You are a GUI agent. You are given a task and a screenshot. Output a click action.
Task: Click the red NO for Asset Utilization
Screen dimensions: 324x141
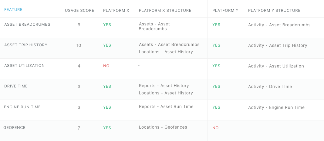pos(106,66)
